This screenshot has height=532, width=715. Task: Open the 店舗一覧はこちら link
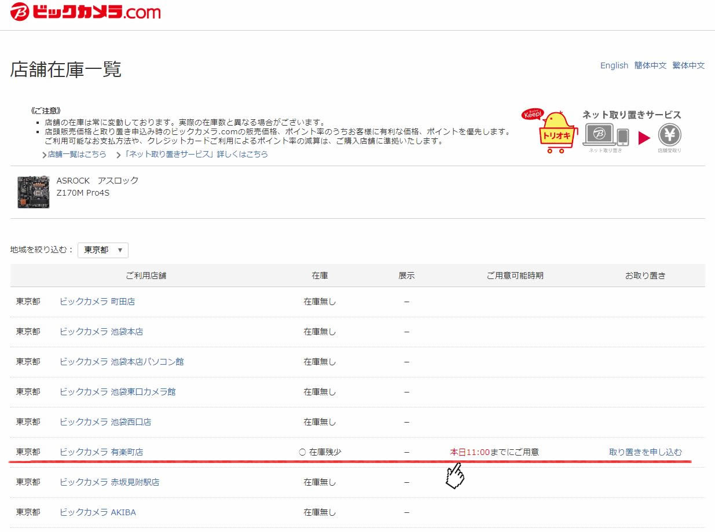[76, 155]
